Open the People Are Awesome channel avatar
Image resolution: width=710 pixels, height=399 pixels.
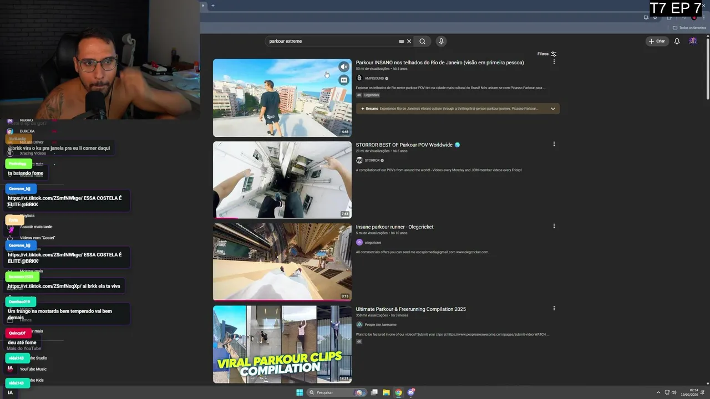tap(359, 324)
